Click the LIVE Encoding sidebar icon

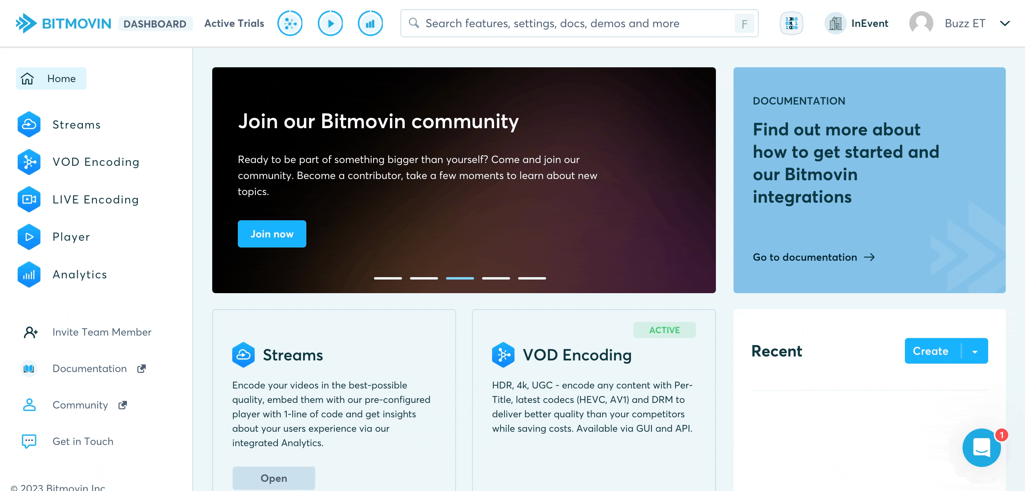click(x=29, y=199)
